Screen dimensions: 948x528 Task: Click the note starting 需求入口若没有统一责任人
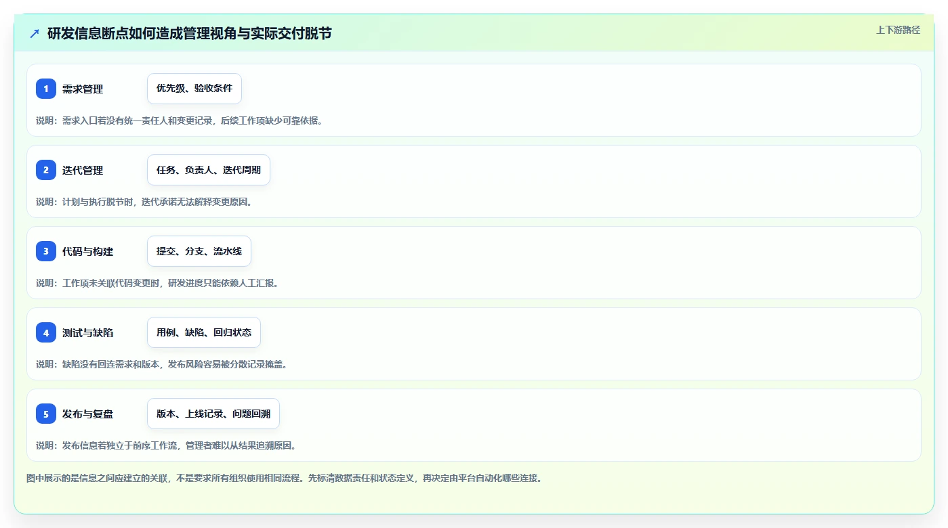pos(180,120)
